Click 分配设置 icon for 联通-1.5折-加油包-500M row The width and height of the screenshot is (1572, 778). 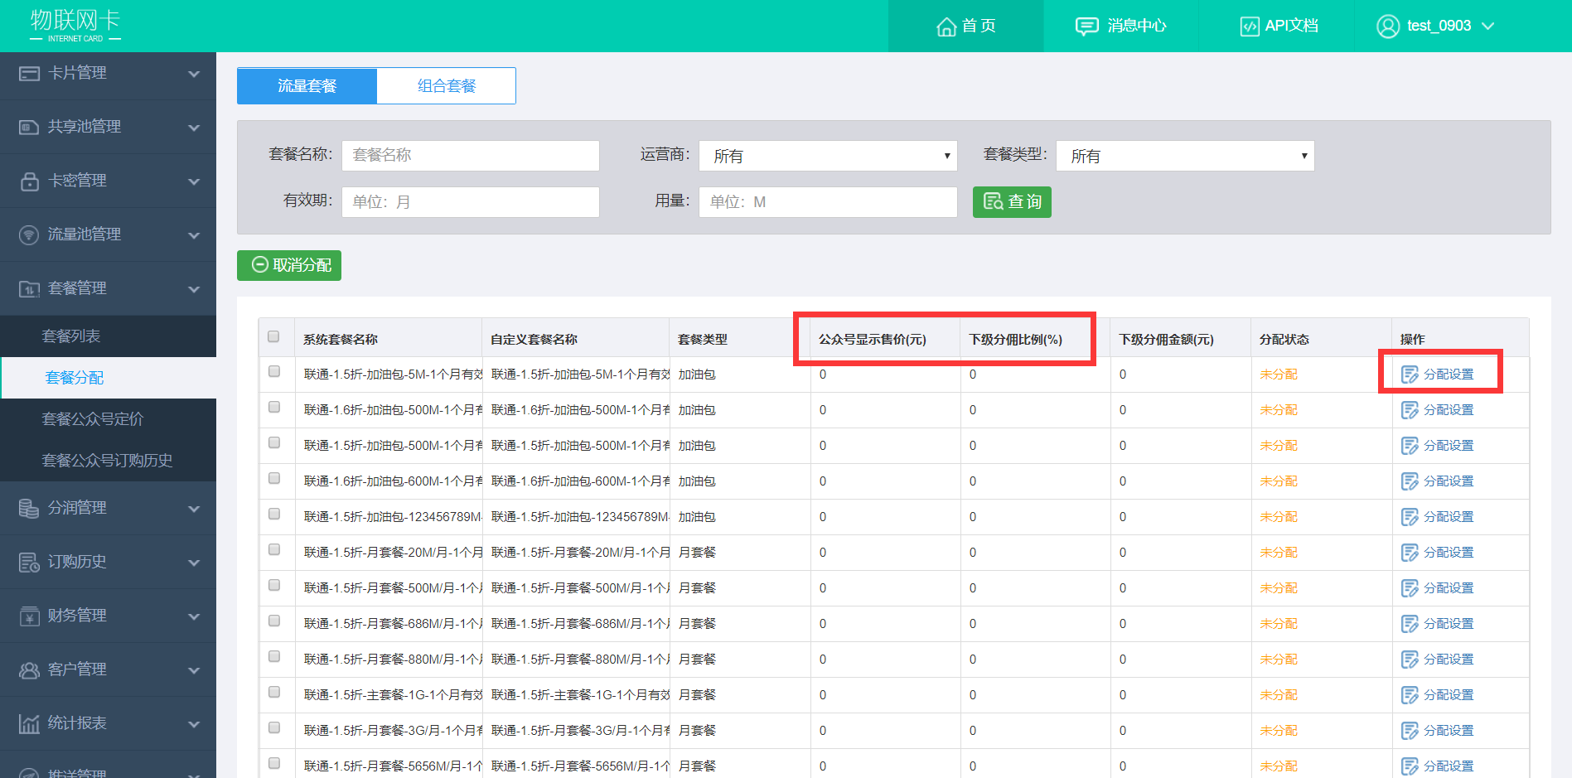(x=1410, y=447)
